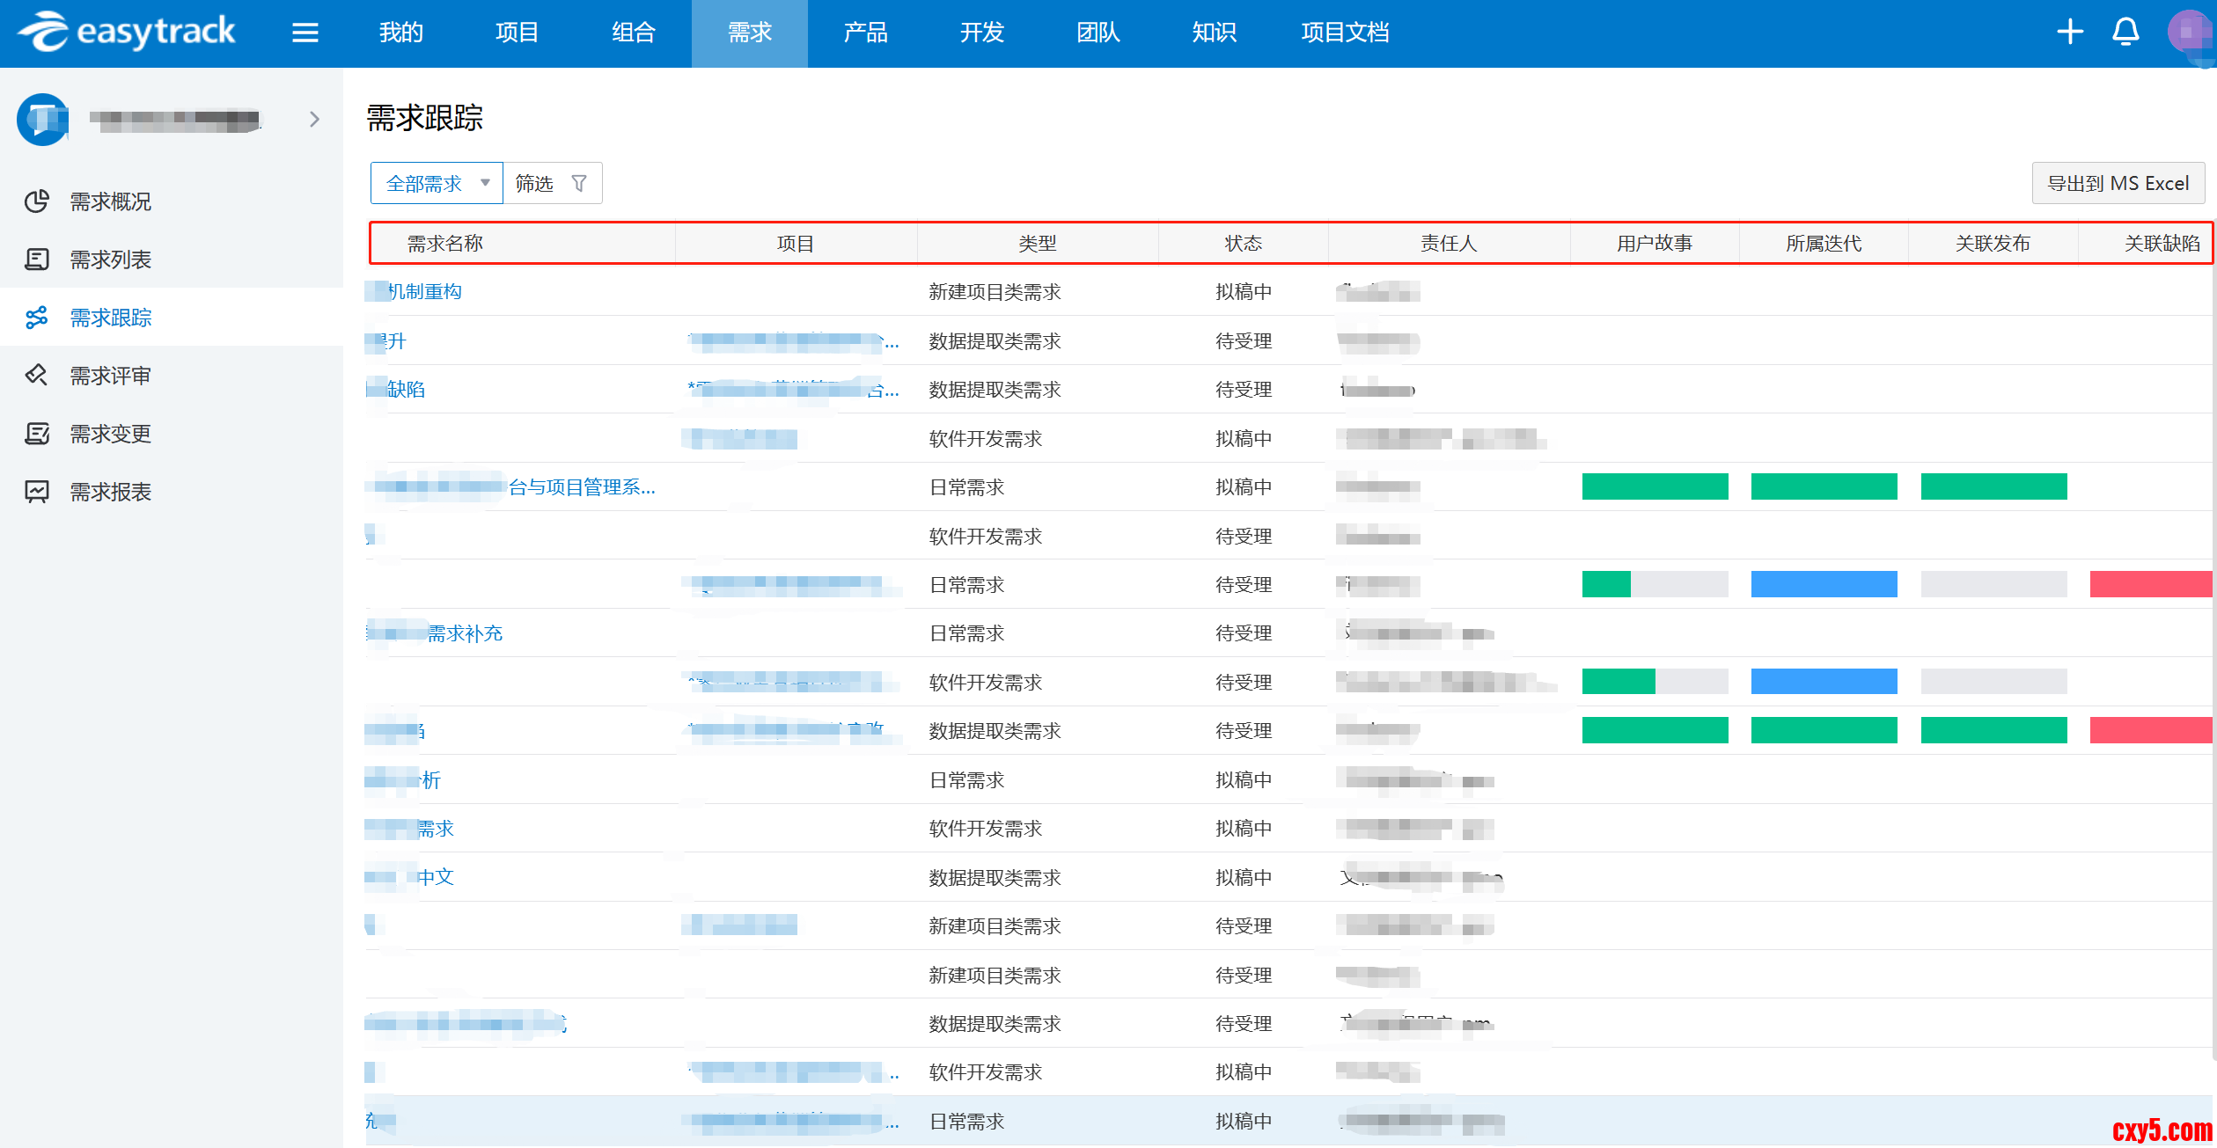This screenshot has height=1148, width=2217.
Task: Open the notifications bell
Action: (2125, 33)
